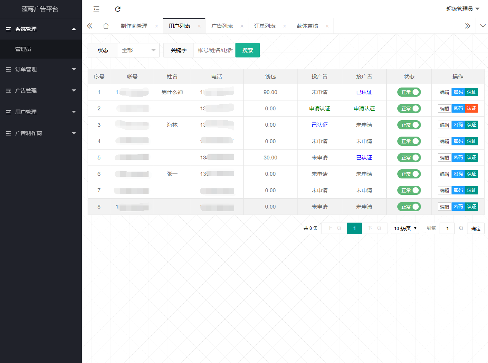Click the 帐号/姓名/电话 keyword input field
Screen dimensions: 488x363
pyautogui.click(x=214, y=50)
